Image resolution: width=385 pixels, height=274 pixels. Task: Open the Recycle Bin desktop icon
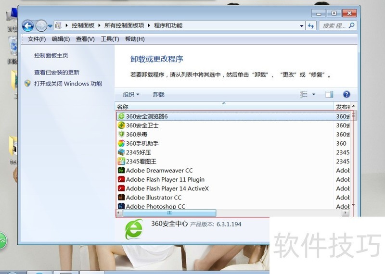[x=13, y=50]
